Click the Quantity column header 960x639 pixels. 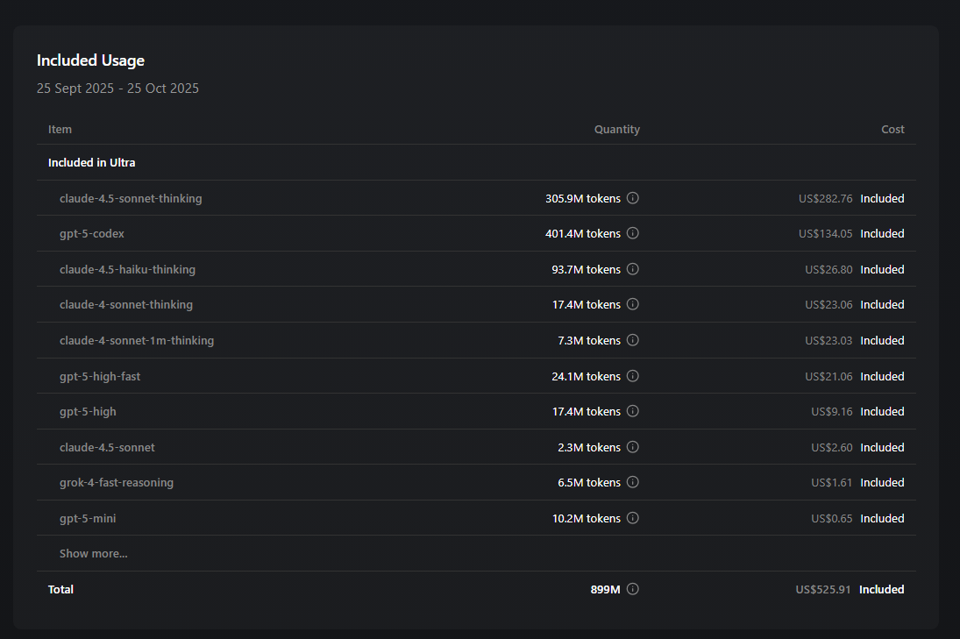pyautogui.click(x=616, y=129)
